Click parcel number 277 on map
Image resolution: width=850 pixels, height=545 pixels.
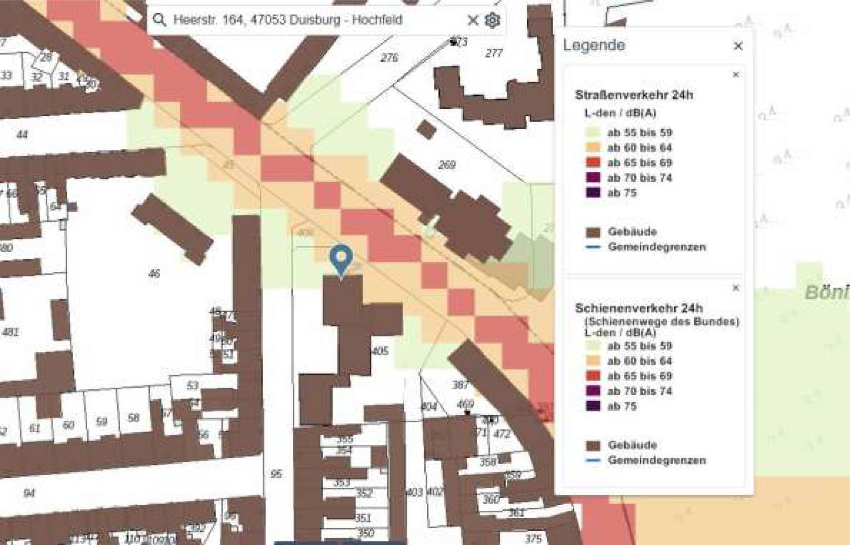pos(494,53)
